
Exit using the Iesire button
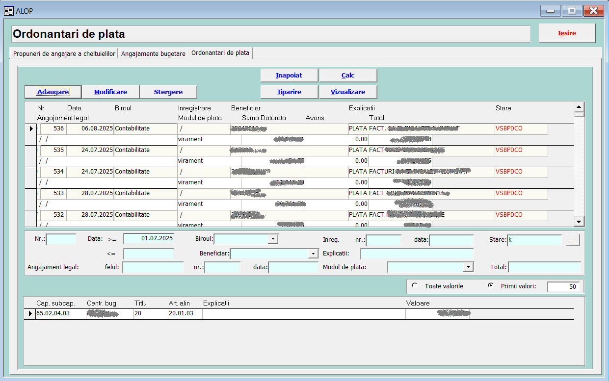pyautogui.click(x=567, y=33)
